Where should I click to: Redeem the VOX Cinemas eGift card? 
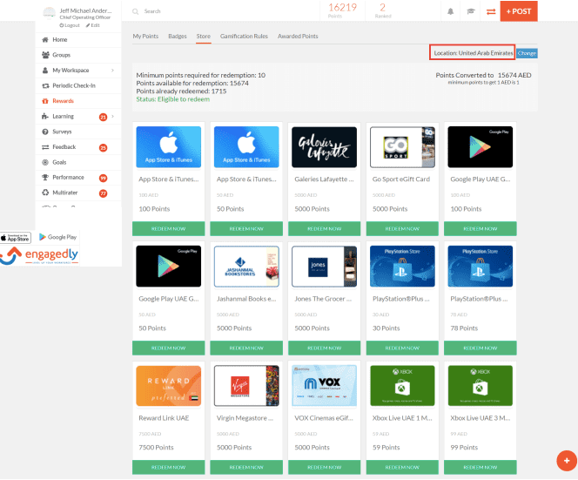(x=325, y=467)
